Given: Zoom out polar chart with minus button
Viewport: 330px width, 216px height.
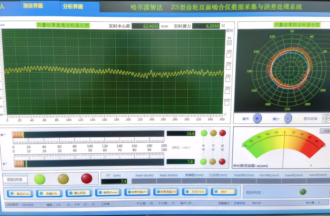Looking at the screenshot, I should coord(288,118).
